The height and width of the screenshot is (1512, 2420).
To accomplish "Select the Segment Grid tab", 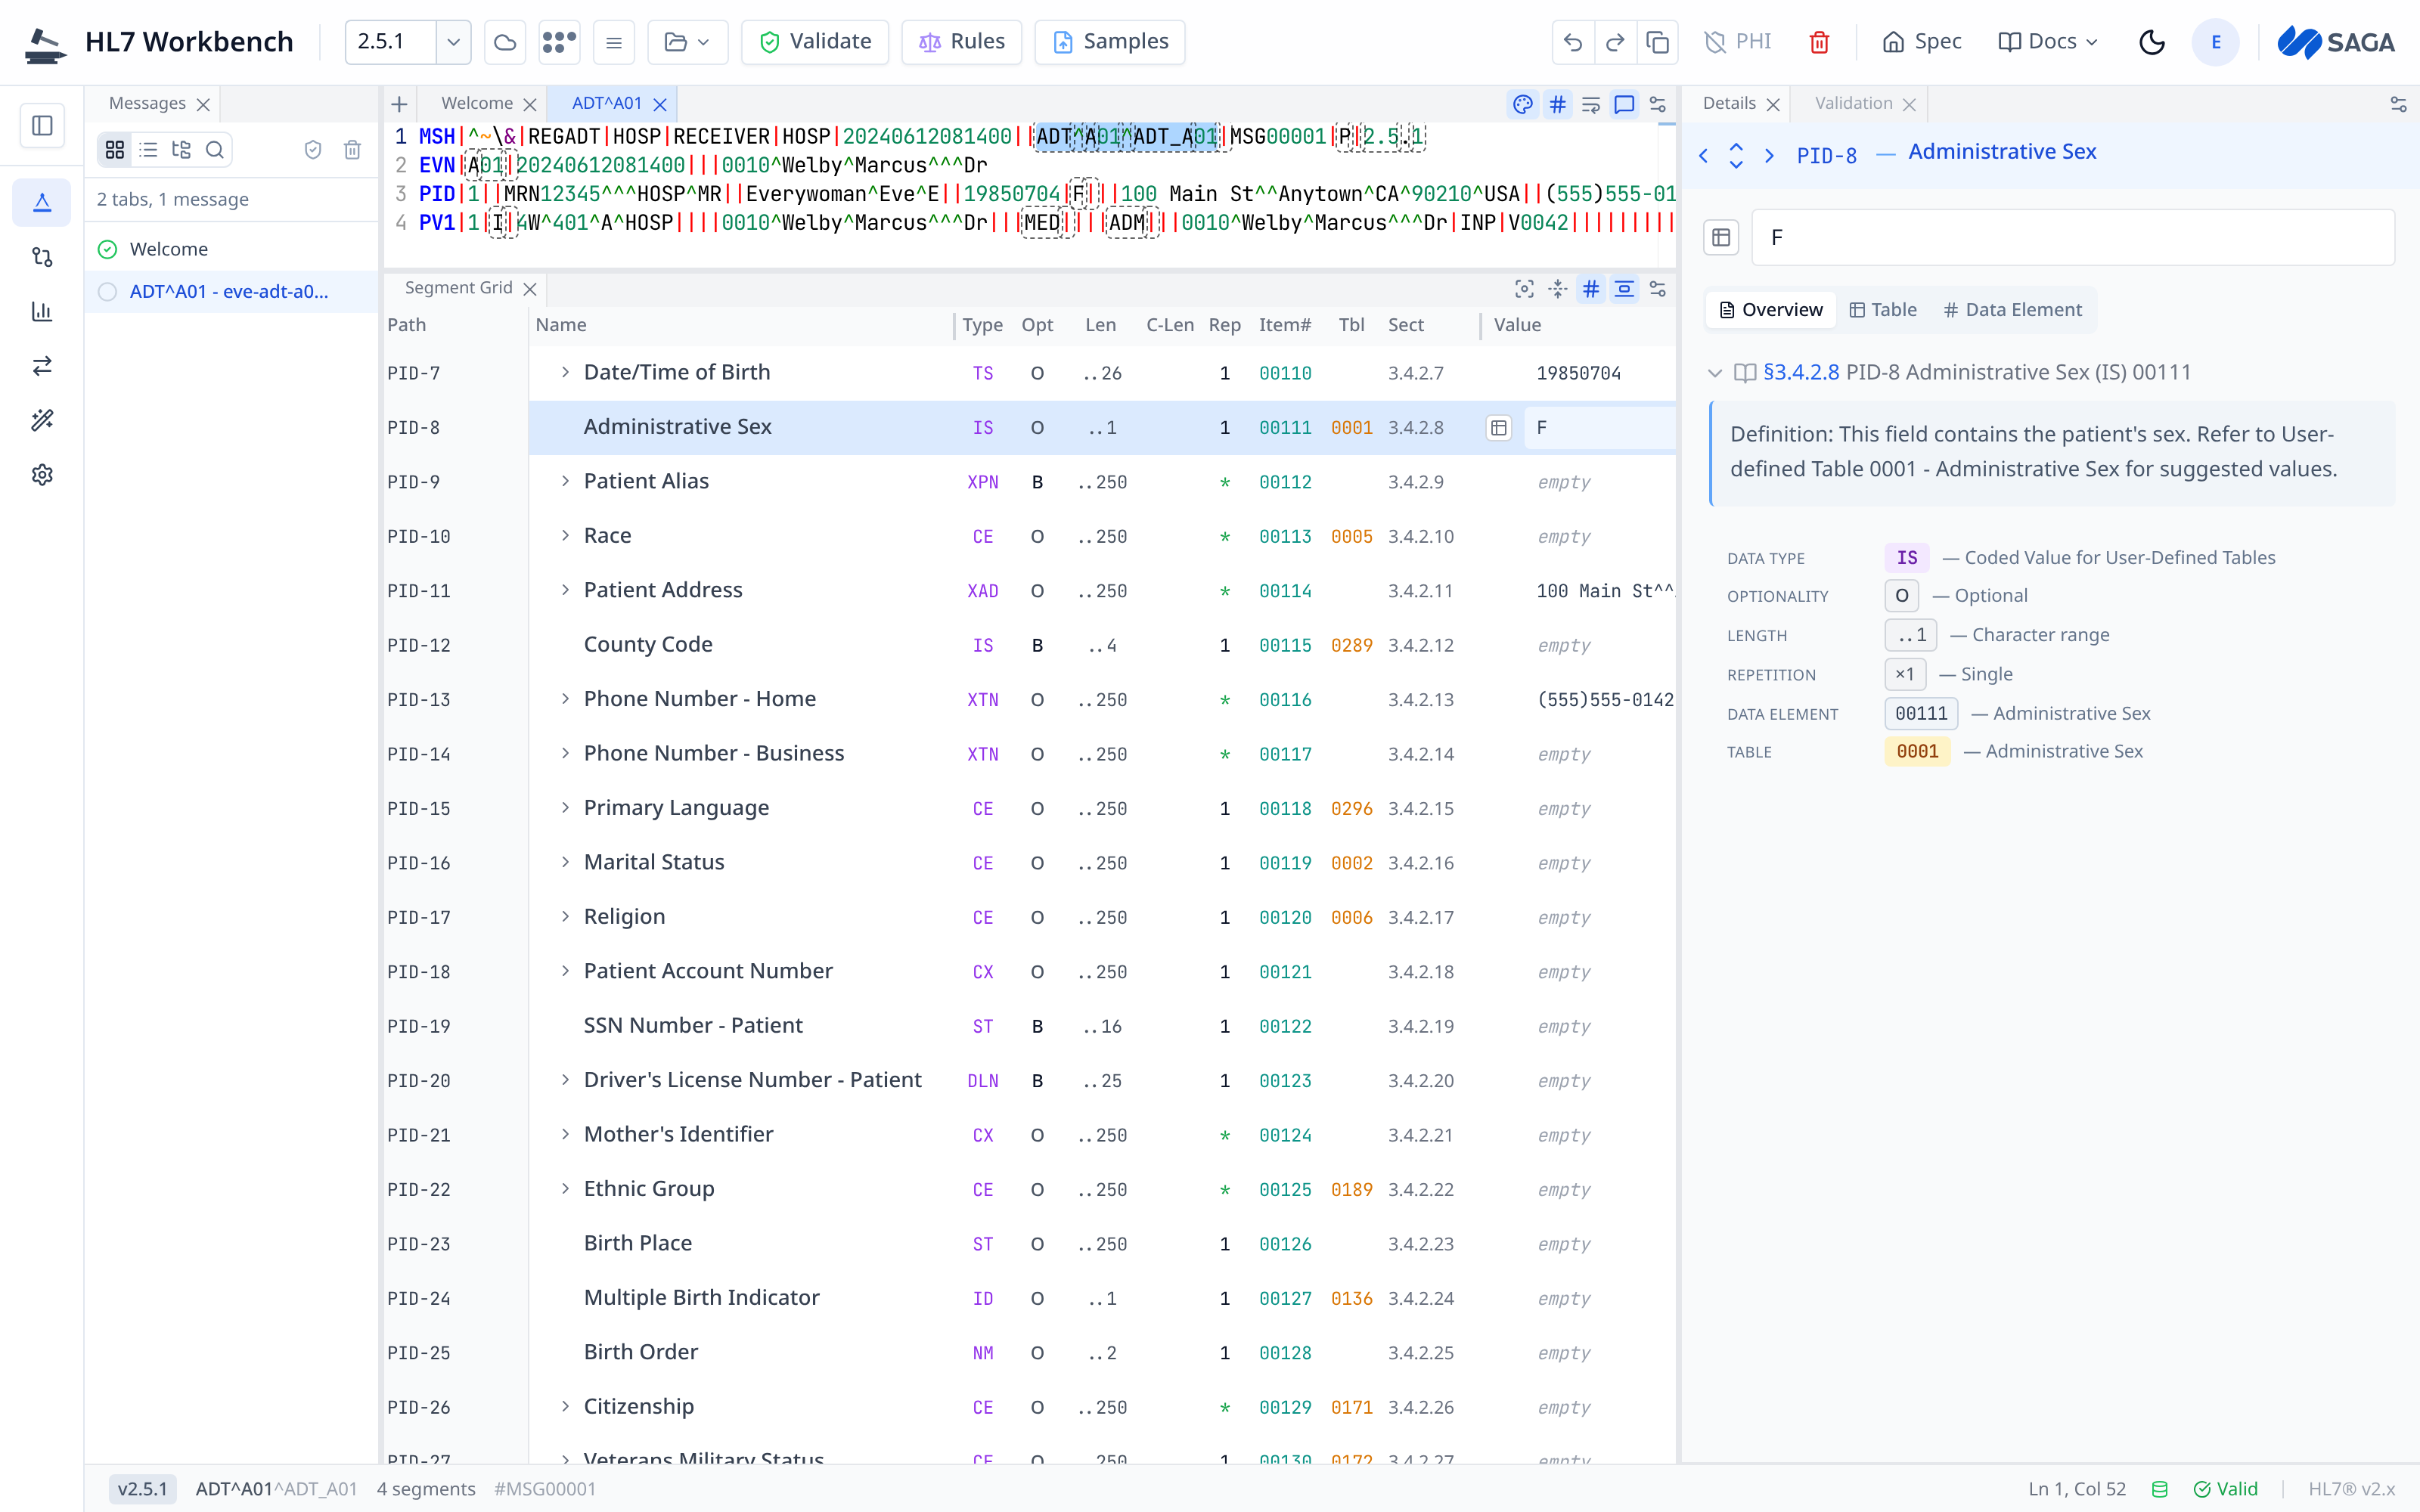I will [x=458, y=288].
